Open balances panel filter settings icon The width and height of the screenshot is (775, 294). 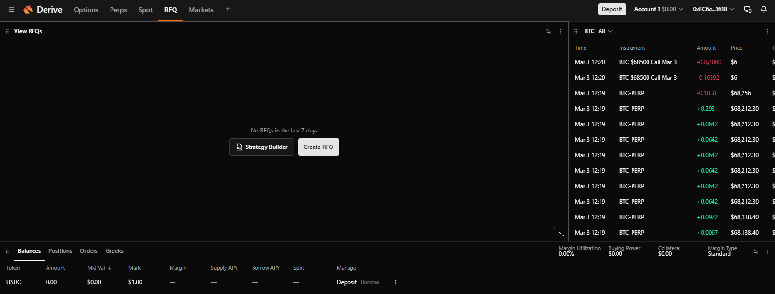(x=756, y=251)
